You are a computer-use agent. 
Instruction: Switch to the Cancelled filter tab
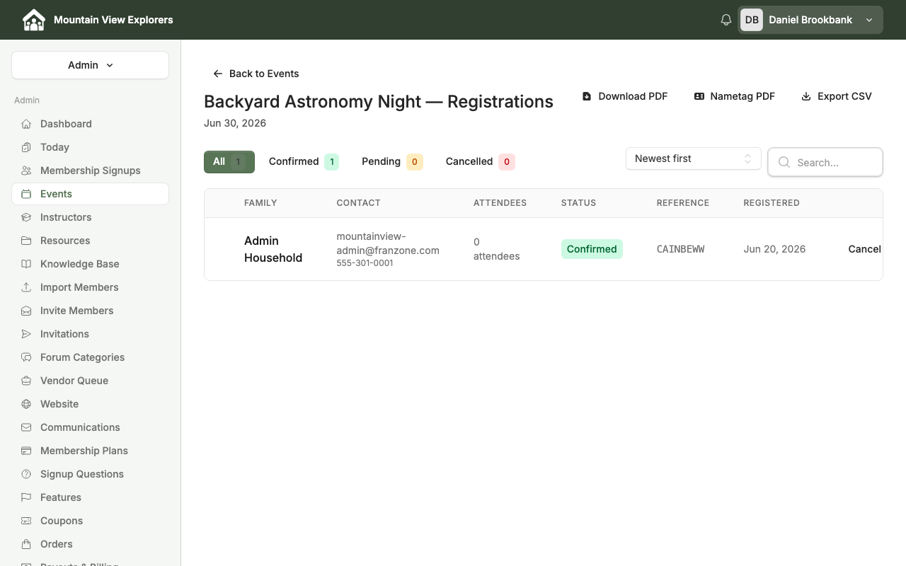pos(480,162)
